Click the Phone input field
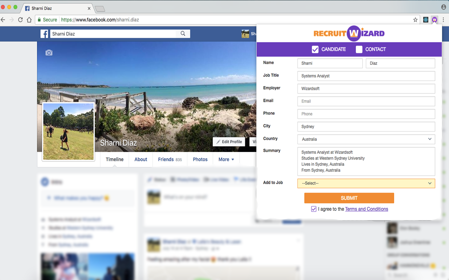449x280 pixels. pyautogui.click(x=366, y=114)
